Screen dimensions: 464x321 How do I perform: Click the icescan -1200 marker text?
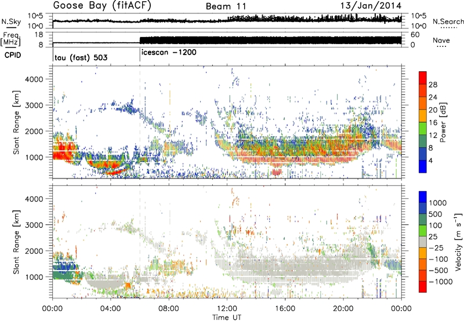[169, 53]
